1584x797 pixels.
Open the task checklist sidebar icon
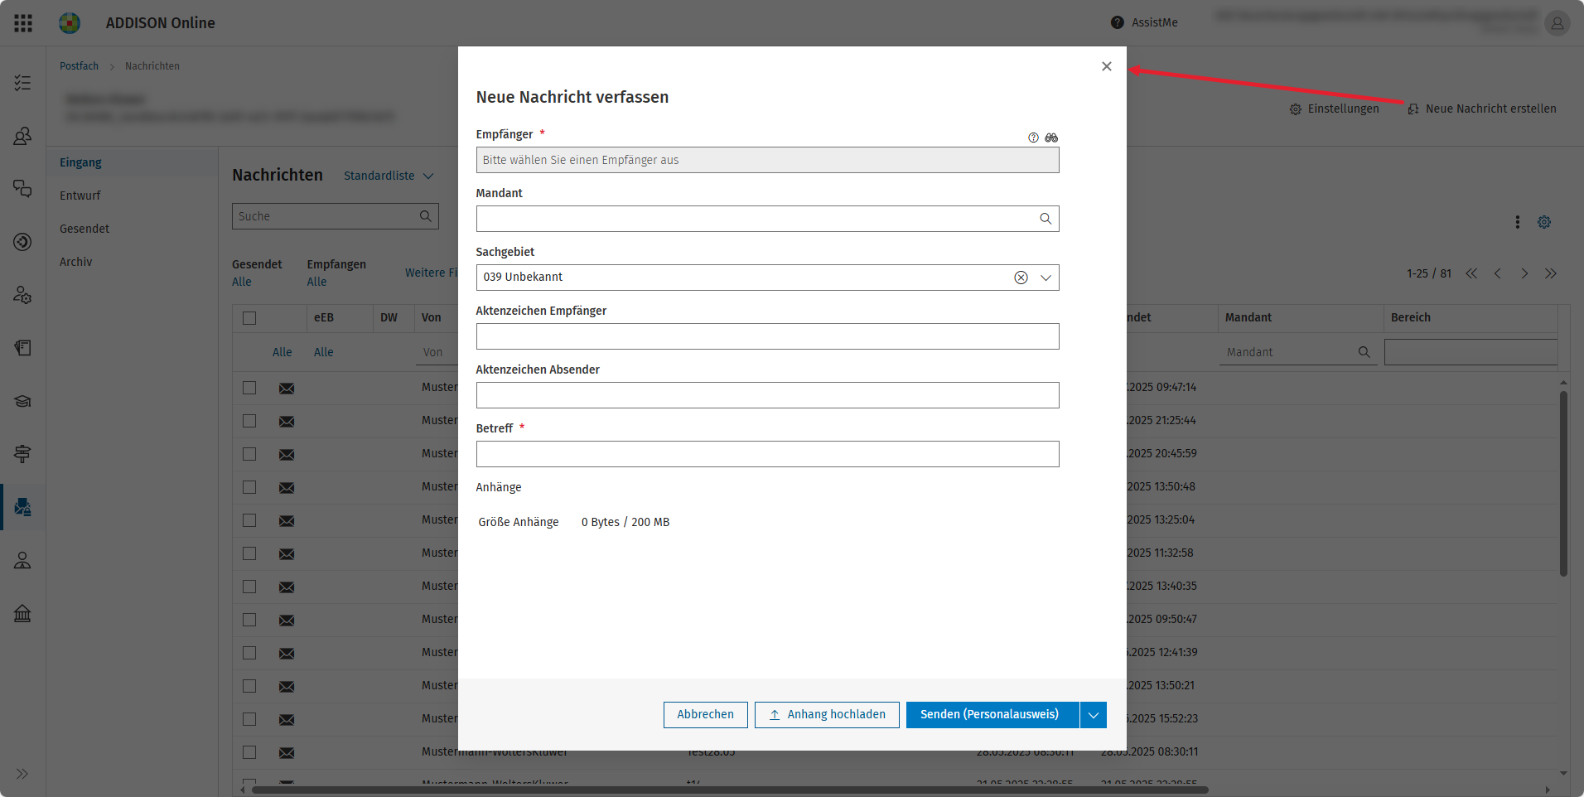click(x=22, y=83)
